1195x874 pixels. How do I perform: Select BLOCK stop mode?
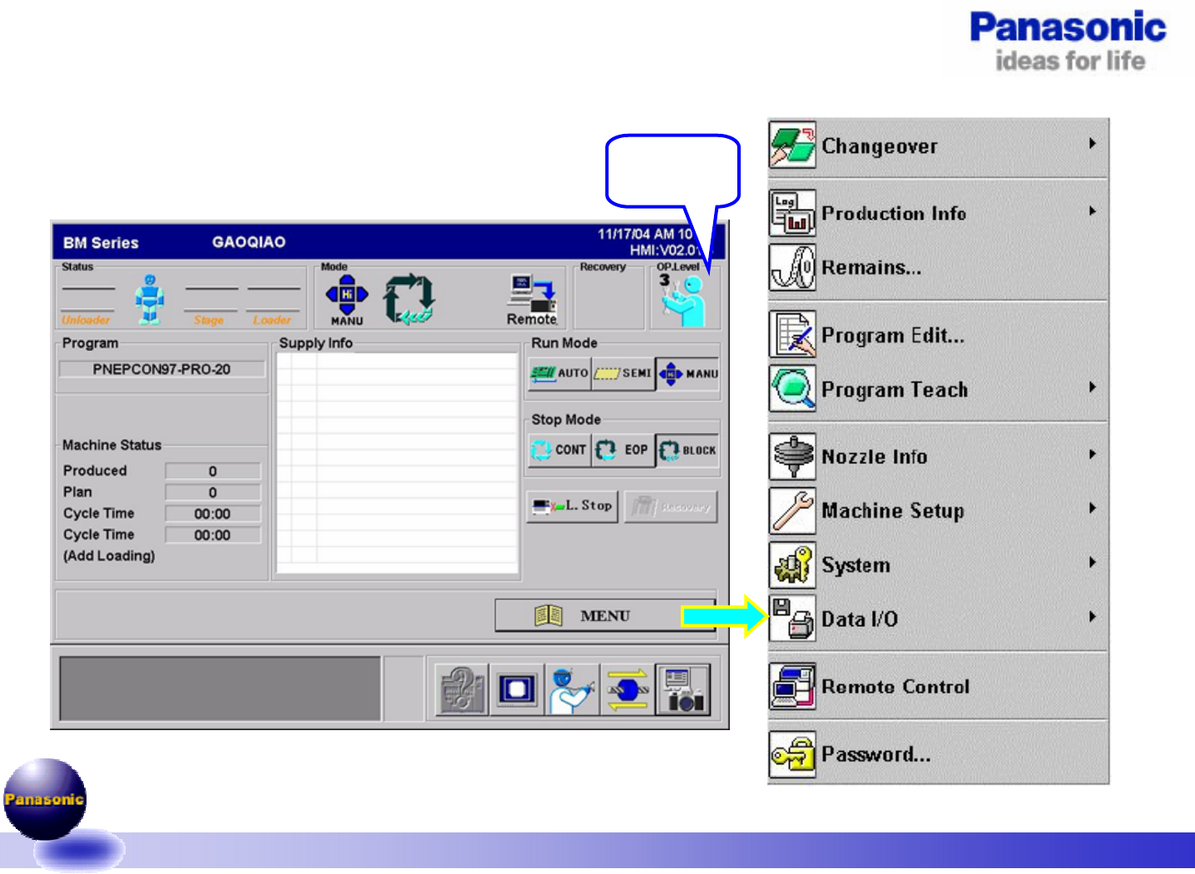pos(688,450)
